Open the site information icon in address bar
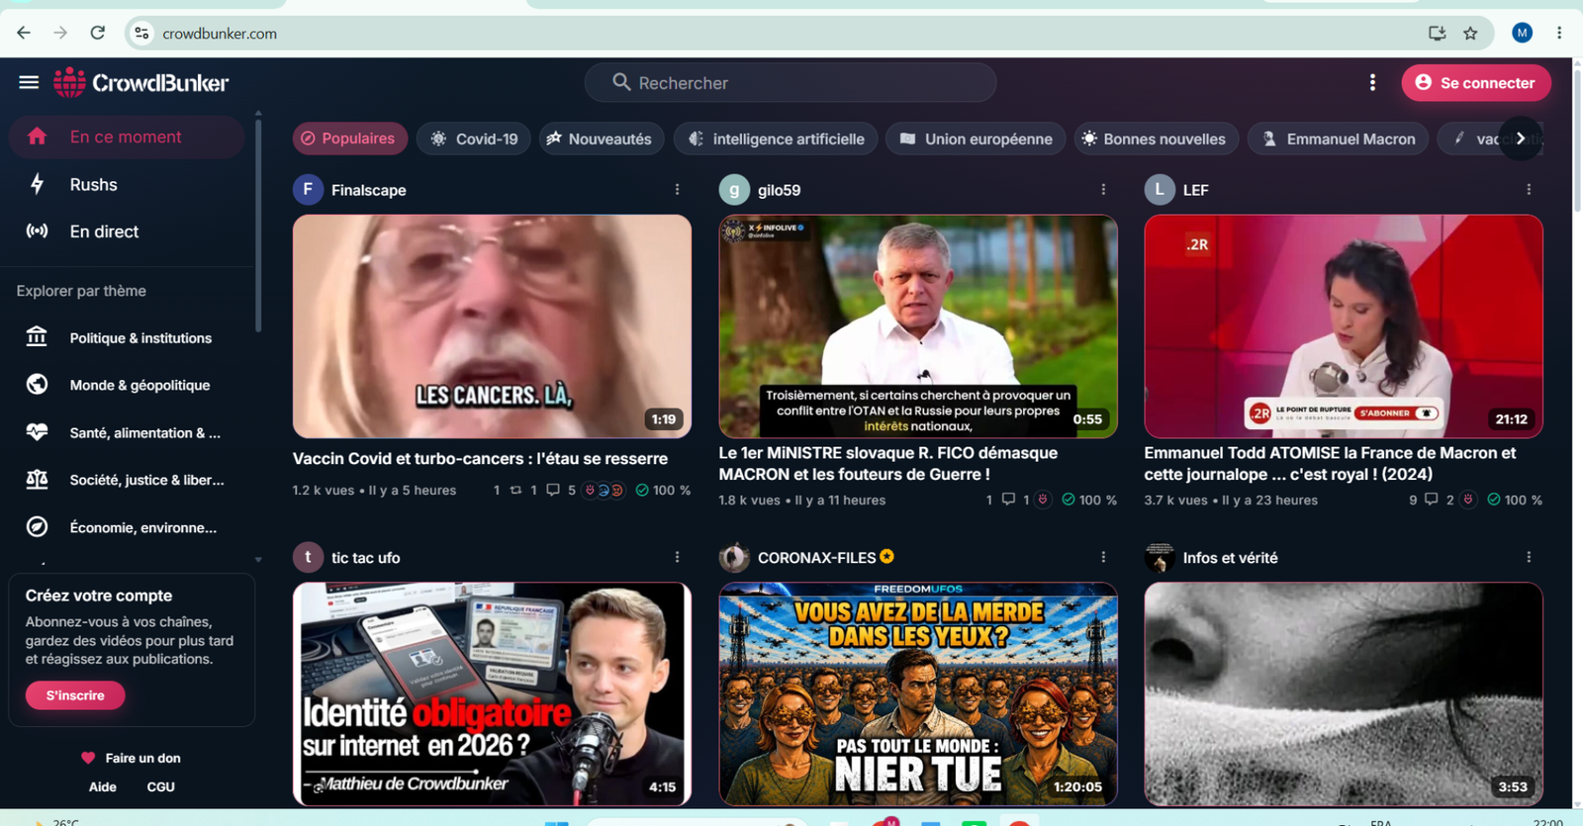The width and height of the screenshot is (1583, 826). pyautogui.click(x=142, y=33)
